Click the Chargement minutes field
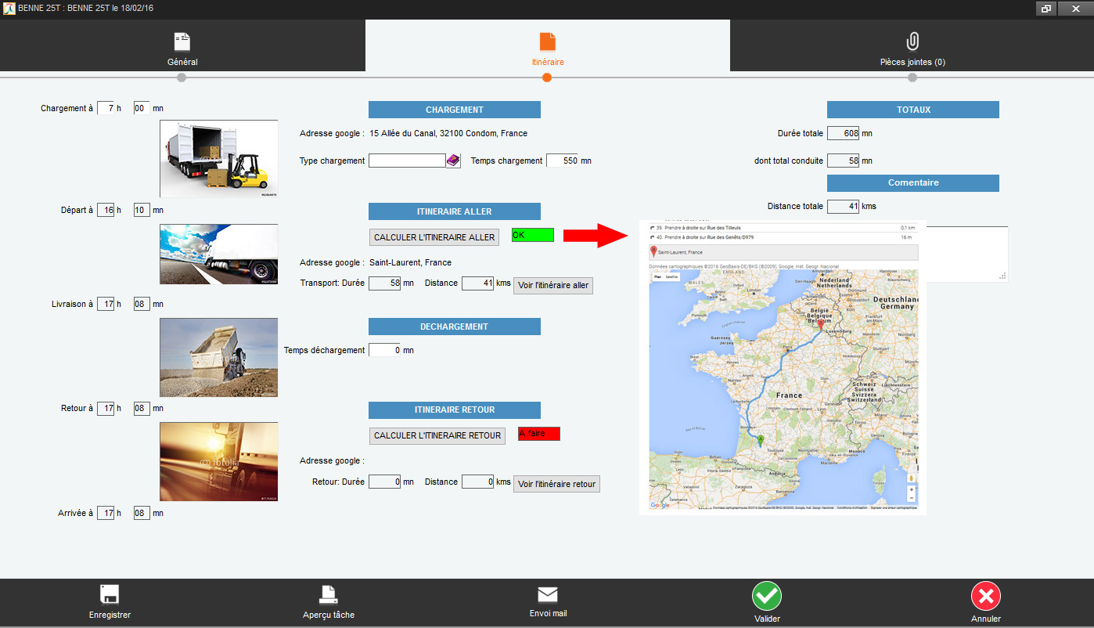 (142, 108)
